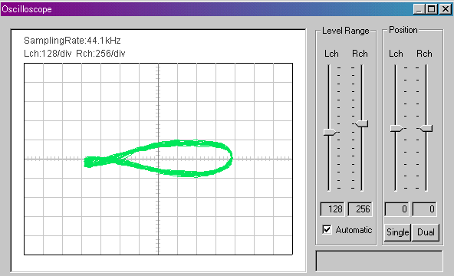
Task: Click the empty status box below Position
Action: click(379, 261)
